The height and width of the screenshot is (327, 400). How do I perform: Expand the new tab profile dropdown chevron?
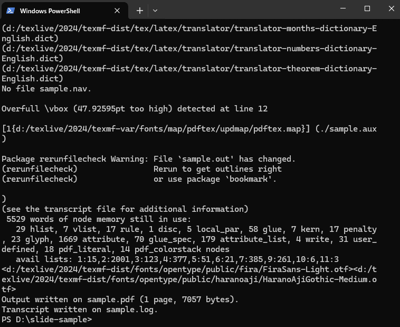point(155,11)
